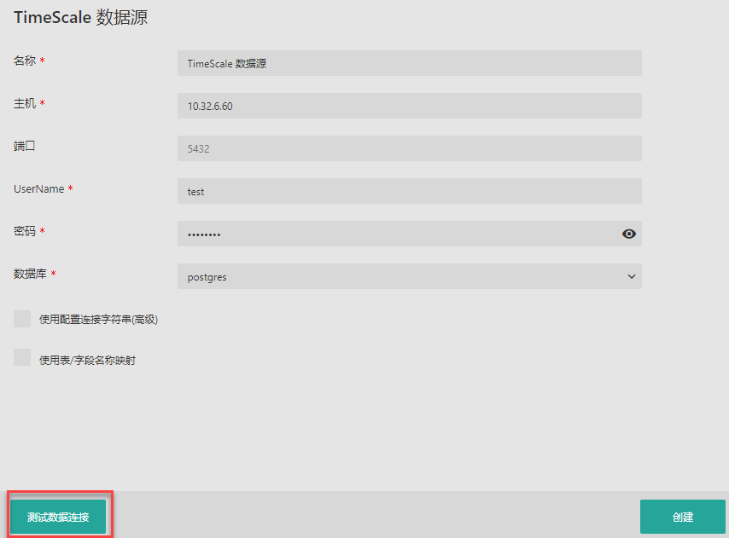Screen dimensions: 729x538
Task: Click the 名称 field label
Action: (24, 61)
